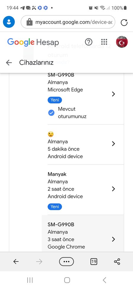Viewport: 133px width, 289px height.
Task: Open the 19 tabs switcher
Action: [x=94, y=261]
